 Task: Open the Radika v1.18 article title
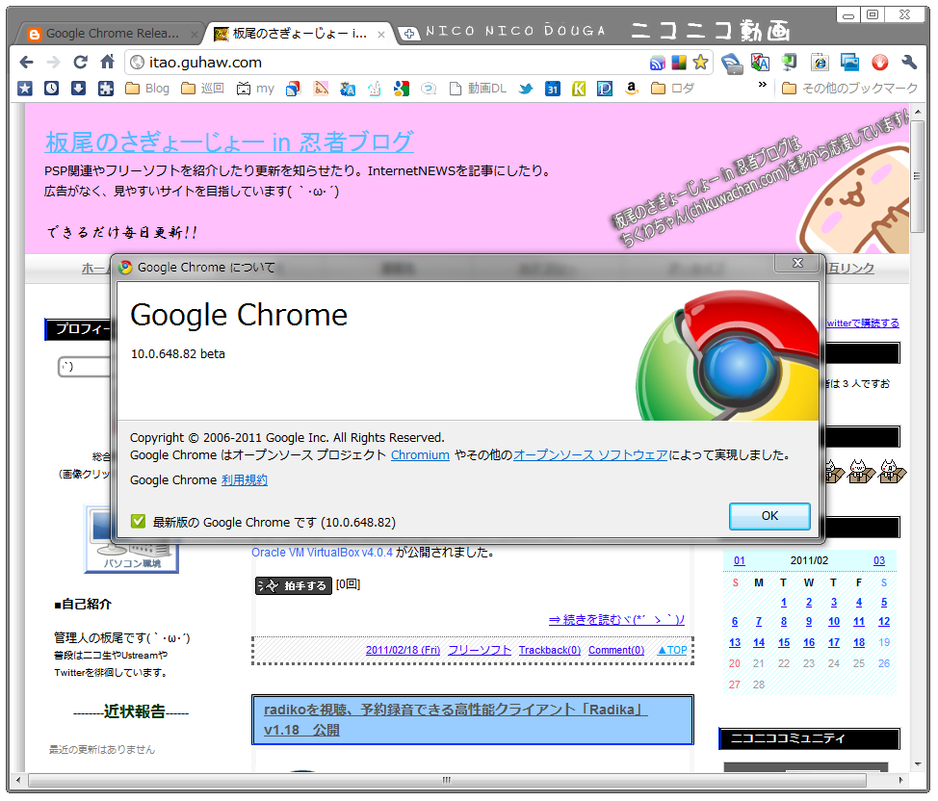pyautogui.click(x=455, y=719)
